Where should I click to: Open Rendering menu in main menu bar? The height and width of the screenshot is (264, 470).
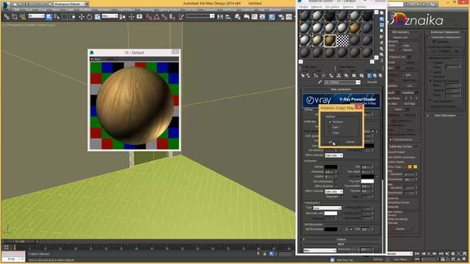pos(147,10)
